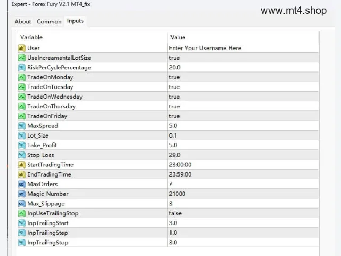
Task: Select the InpTrailingStart value 3.0
Action: [x=173, y=223]
